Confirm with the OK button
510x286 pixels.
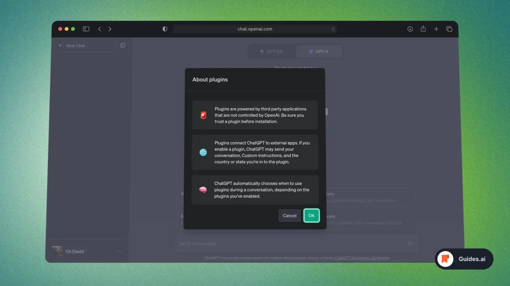[x=311, y=215]
